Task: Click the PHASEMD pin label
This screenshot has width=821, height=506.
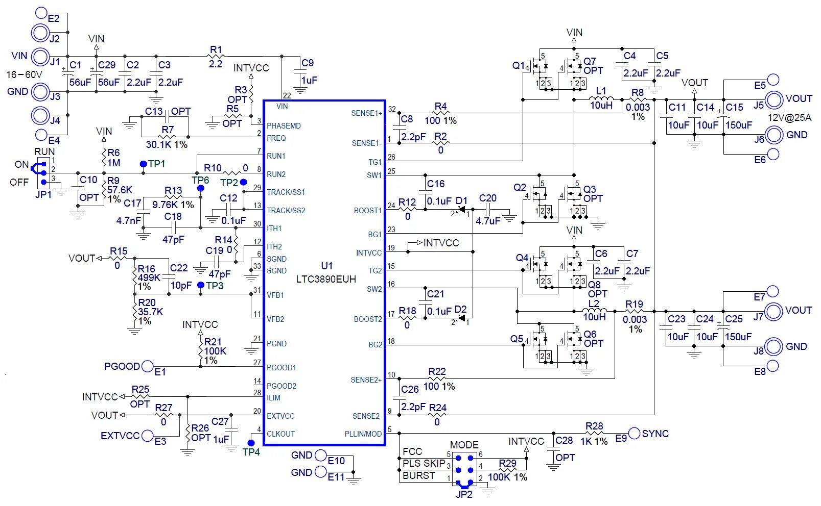Action: point(284,126)
